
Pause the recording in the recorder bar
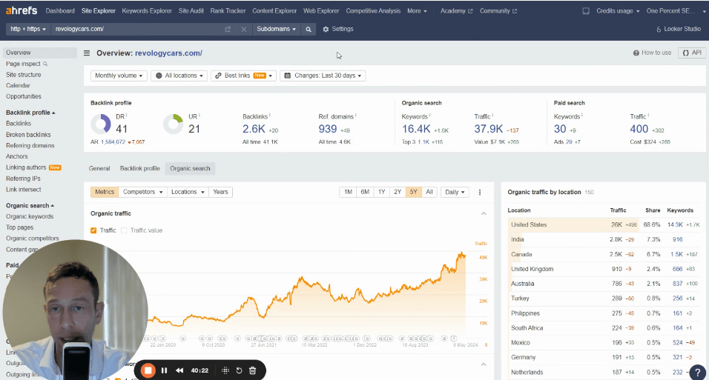click(x=164, y=370)
